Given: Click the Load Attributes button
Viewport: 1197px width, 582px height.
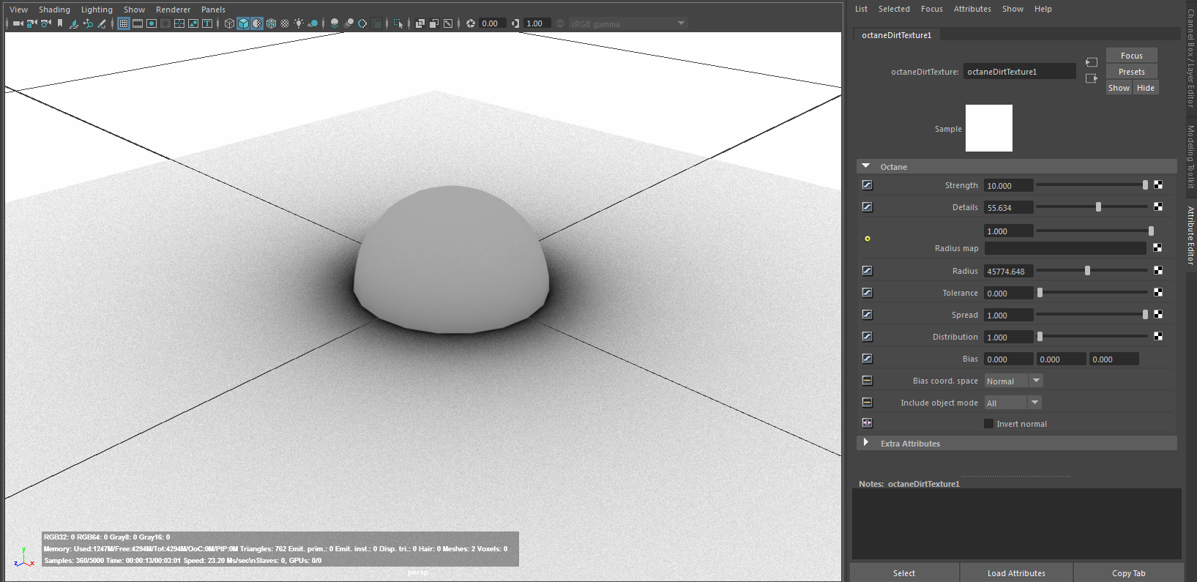Looking at the screenshot, I should pyautogui.click(x=1015, y=573).
